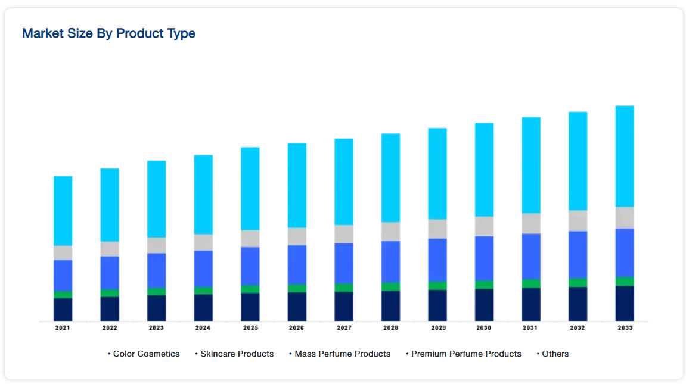Image resolution: width=686 pixels, height=384 pixels.
Task: Hide the Mass Perfume Products series
Action: pos(342,354)
